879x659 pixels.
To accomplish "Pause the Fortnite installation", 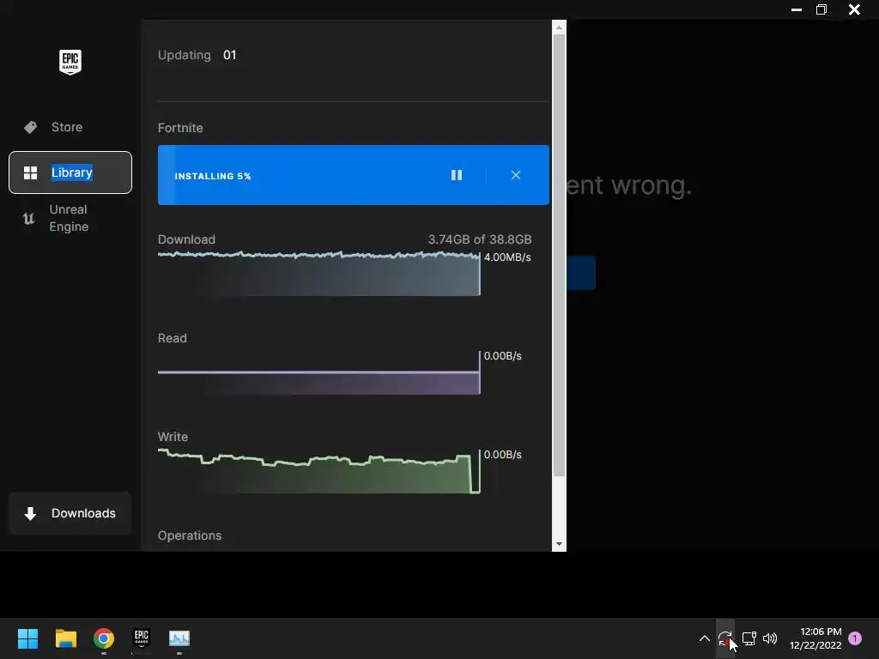I will [457, 175].
